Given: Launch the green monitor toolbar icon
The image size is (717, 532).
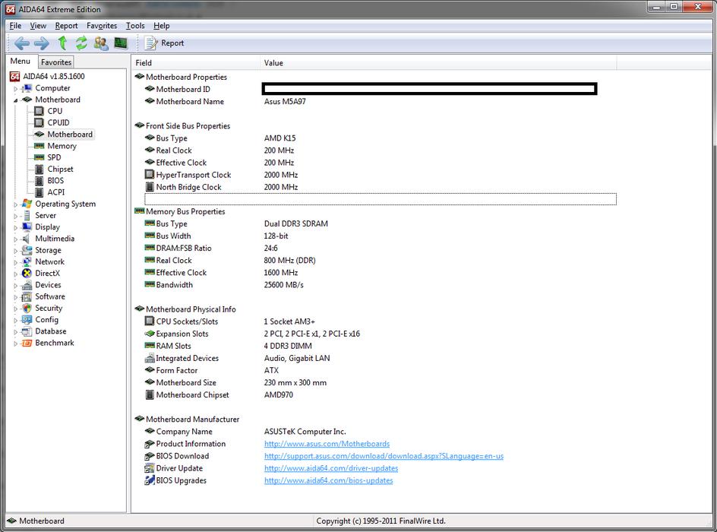Looking at the screenshot, I should (120, 43).
